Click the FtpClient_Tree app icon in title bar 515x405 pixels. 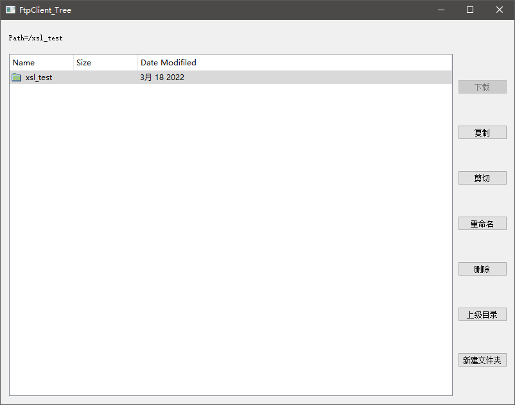tap(10, 10)
